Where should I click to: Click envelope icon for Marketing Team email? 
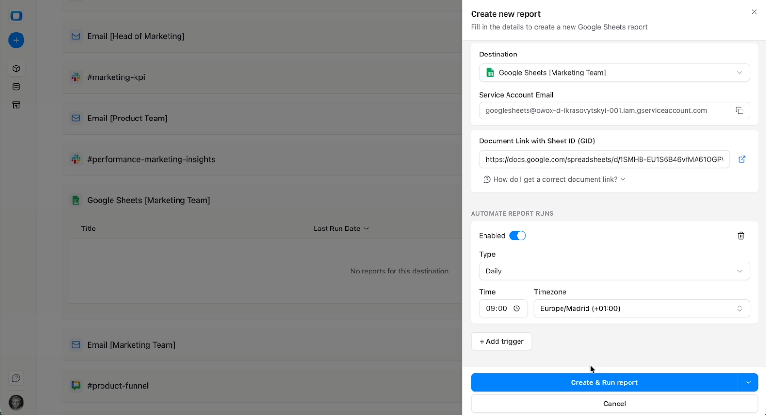point(76,345)
